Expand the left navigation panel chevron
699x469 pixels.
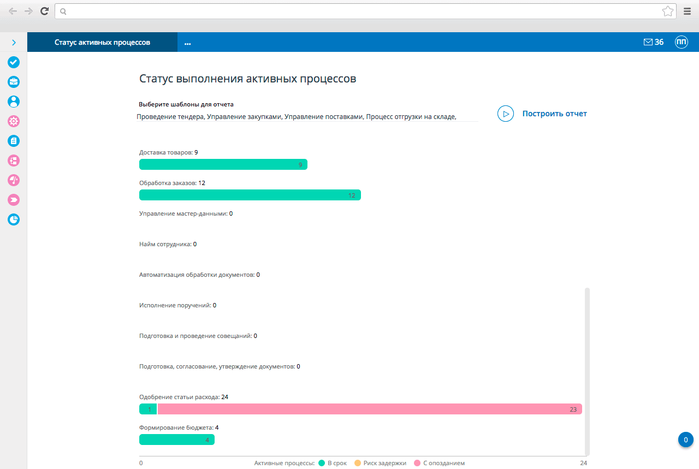[13, 41]
